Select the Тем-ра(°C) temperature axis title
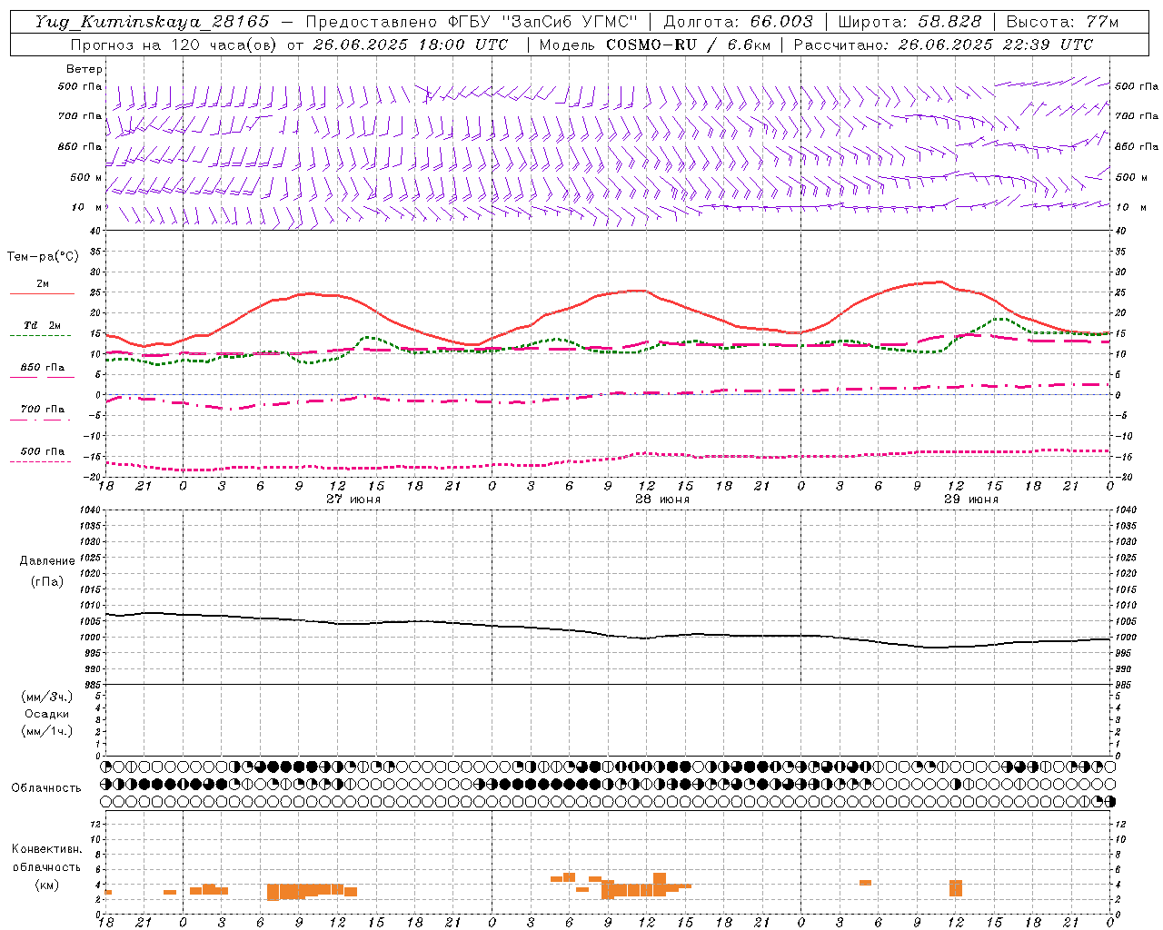The image size is (1163, 930). [x=42, y=257]
